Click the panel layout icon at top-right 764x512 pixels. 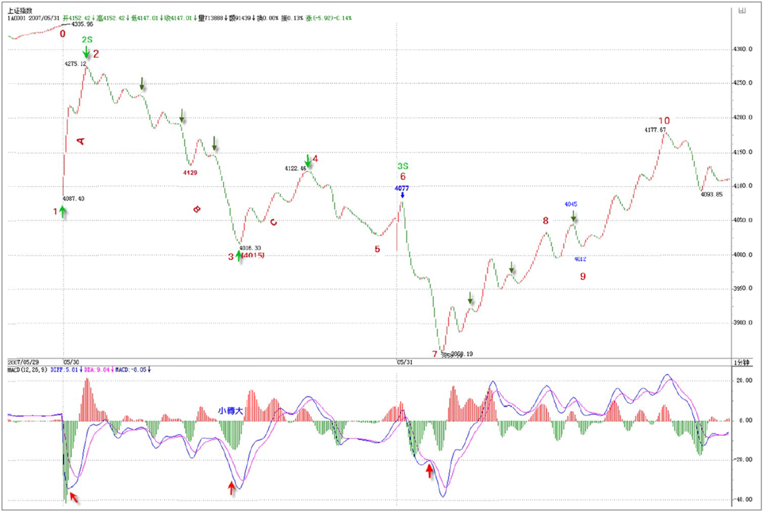coord(742,10)
